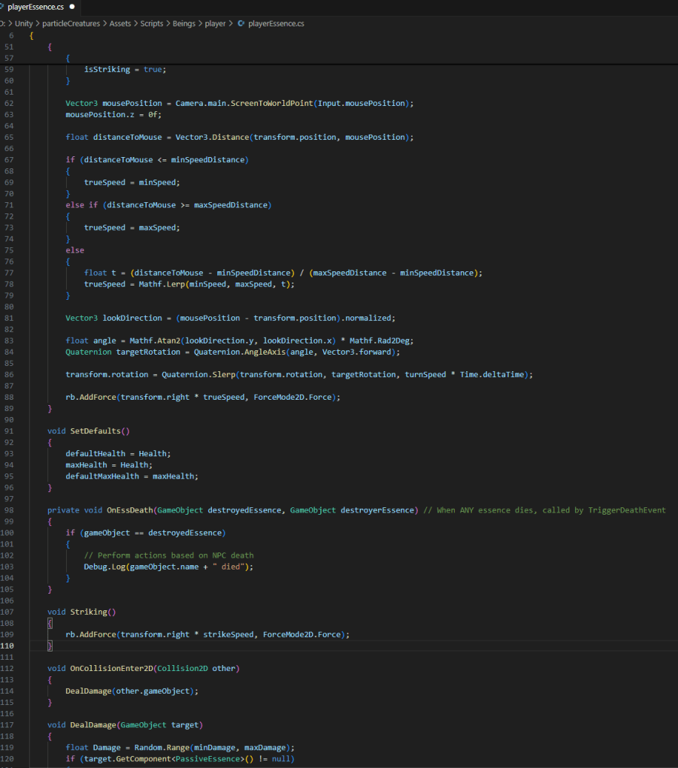Click line number 110 in the gutter
The height and width of the screenshot is (768, 678).
[x=8, y=646]
